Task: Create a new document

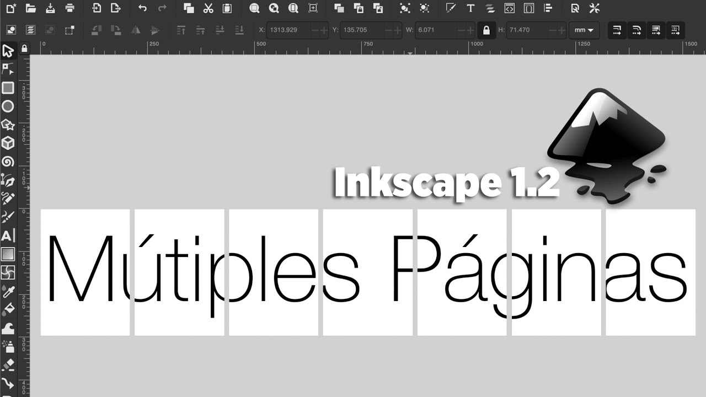Action: [11, 8]
